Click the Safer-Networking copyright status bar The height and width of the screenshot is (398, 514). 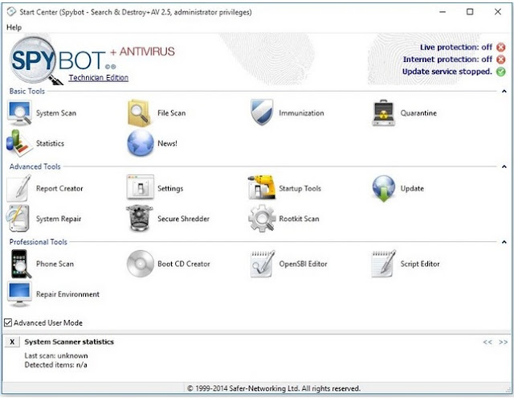pos(274,388)
